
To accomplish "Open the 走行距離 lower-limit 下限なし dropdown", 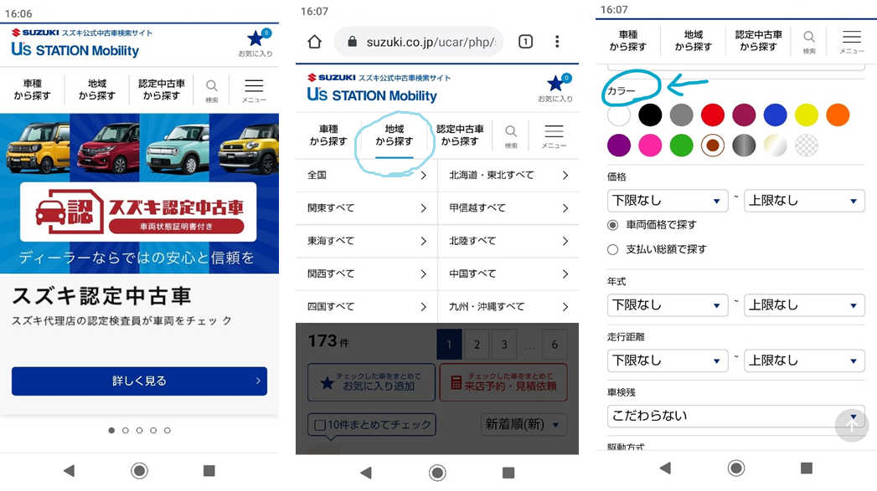I will tap(668, 361).
